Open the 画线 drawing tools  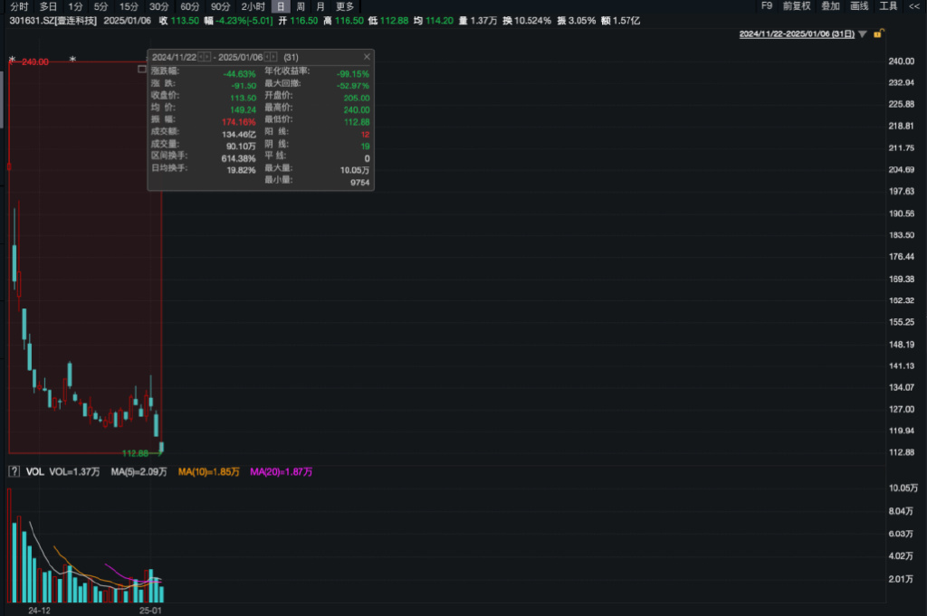(x=859, y=6)
